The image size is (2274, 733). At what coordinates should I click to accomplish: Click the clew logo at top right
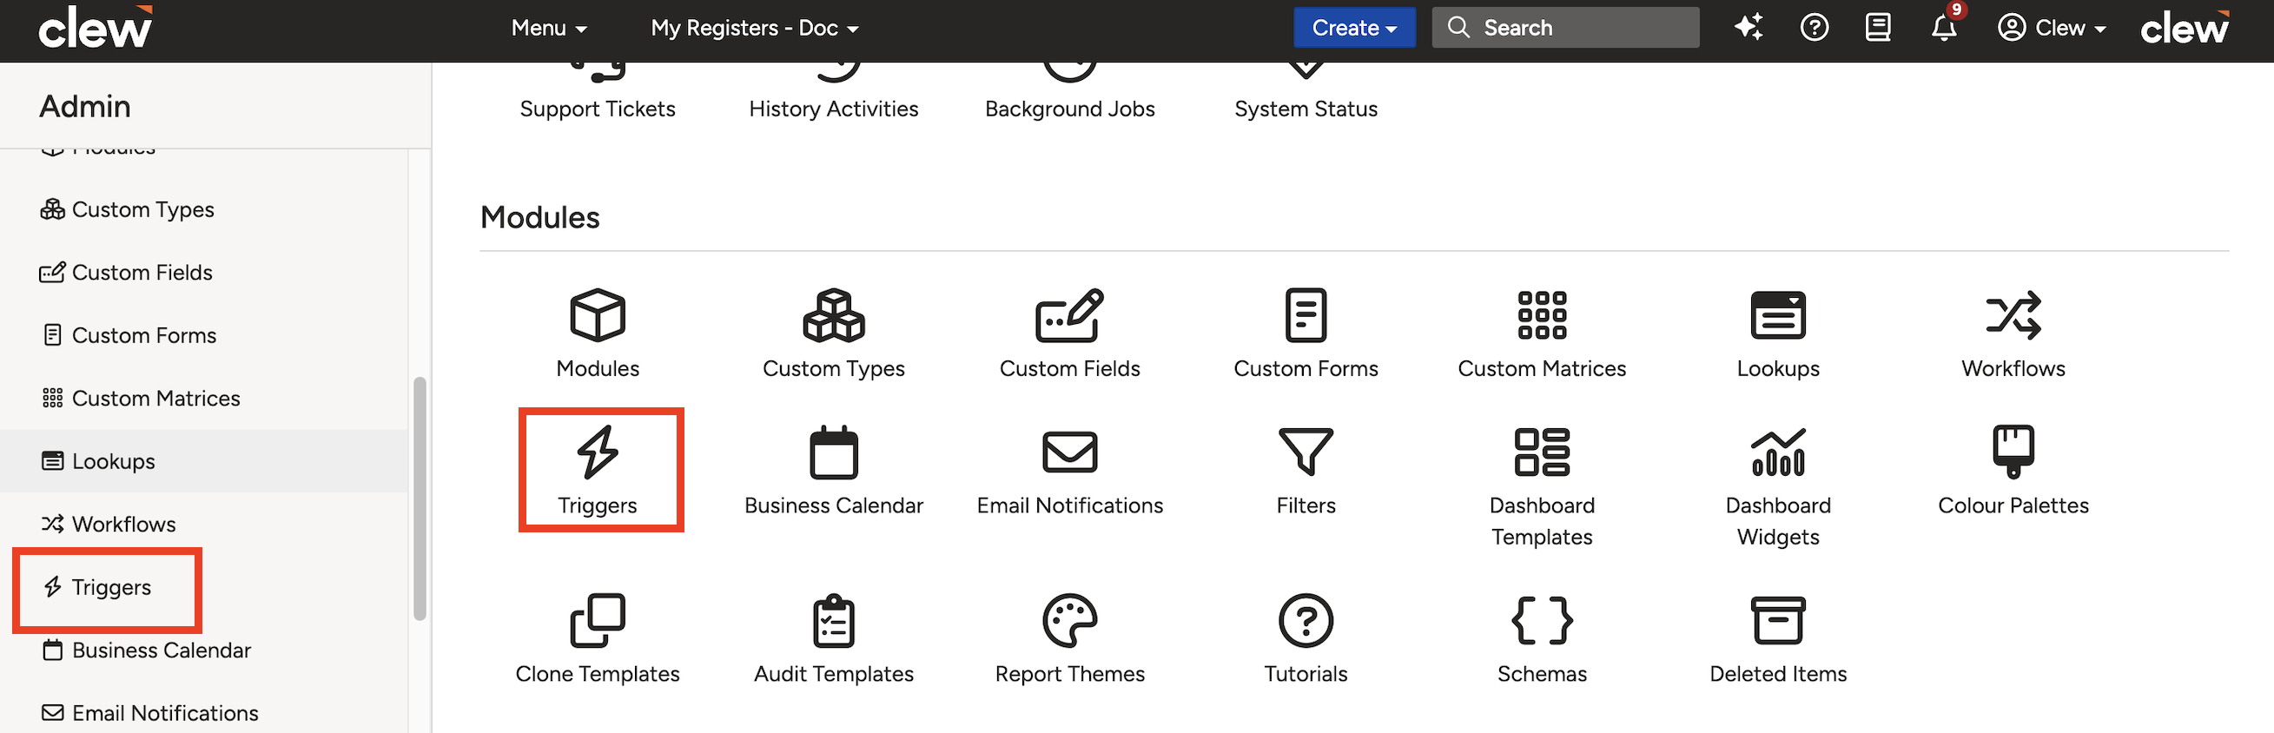(2184, 28)
